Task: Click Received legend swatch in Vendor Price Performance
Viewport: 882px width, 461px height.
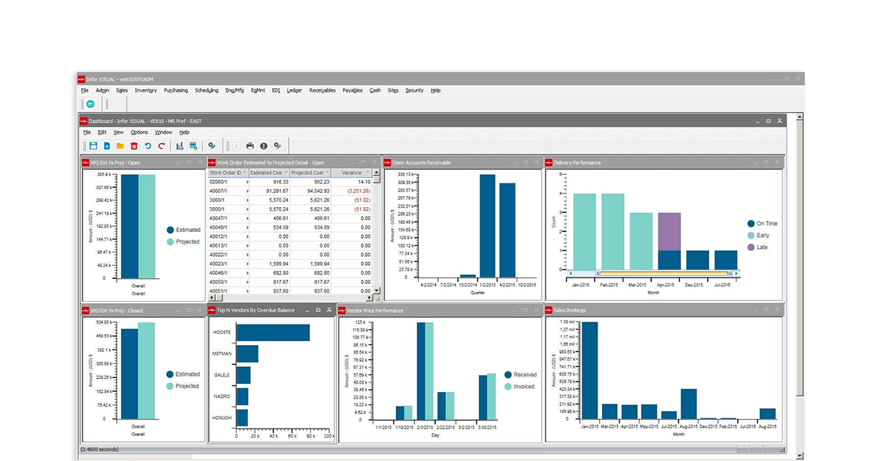Action: [x=508, y=374]
